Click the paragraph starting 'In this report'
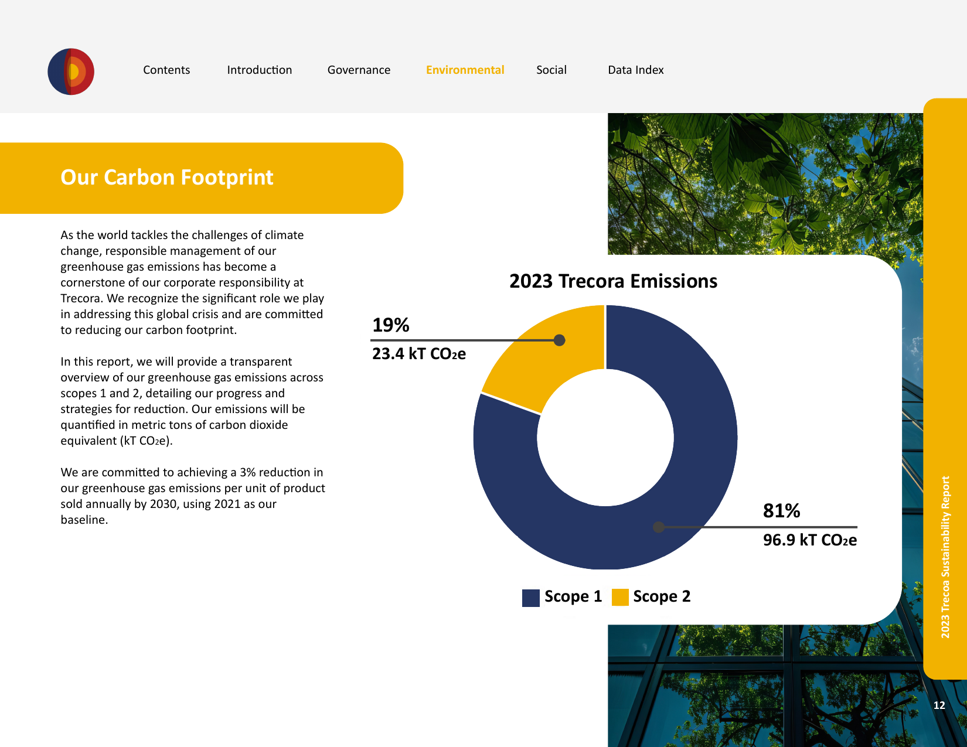The image size is (967, 747). click(x=192, y=401)
